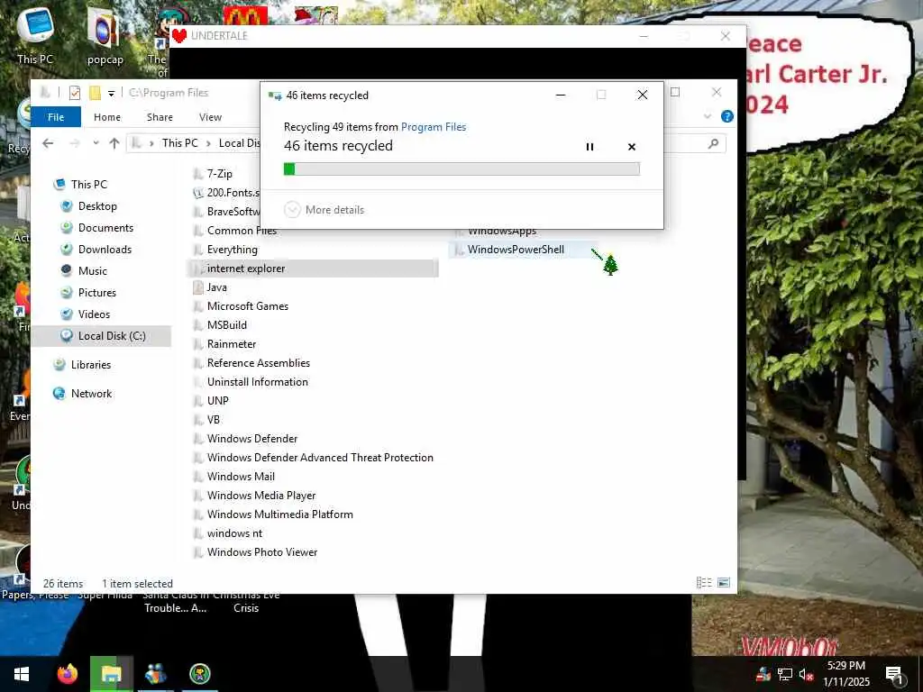The height and width of the screenshot is (692, 923).
Task: Select Network in navigation pane
Action: (x=91, y=394)
